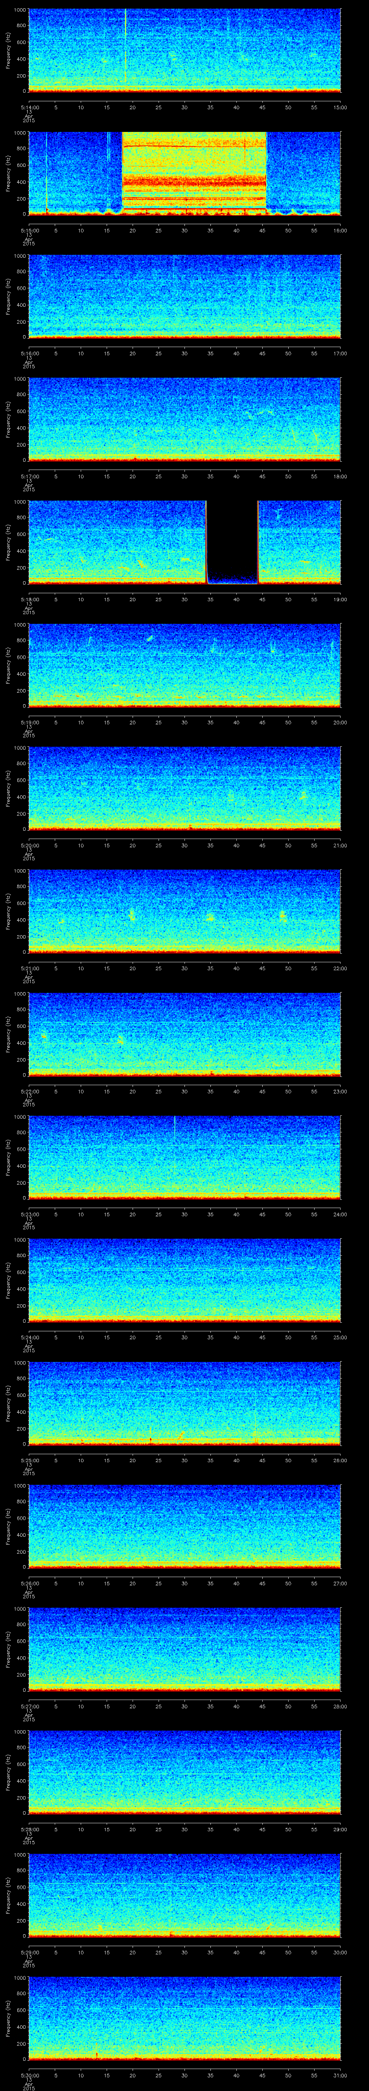Select the 5:22:00 spectrogram panel

(x=184, y=1034)
